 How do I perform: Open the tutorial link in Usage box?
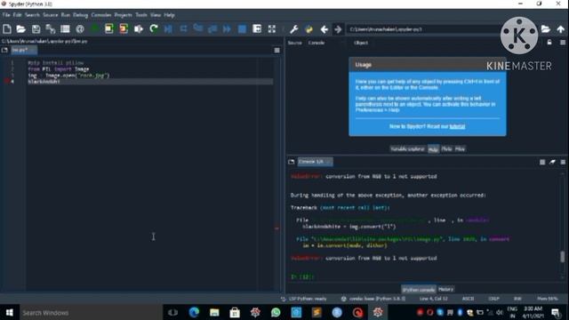pyautogui.click(x=457, y=126)
